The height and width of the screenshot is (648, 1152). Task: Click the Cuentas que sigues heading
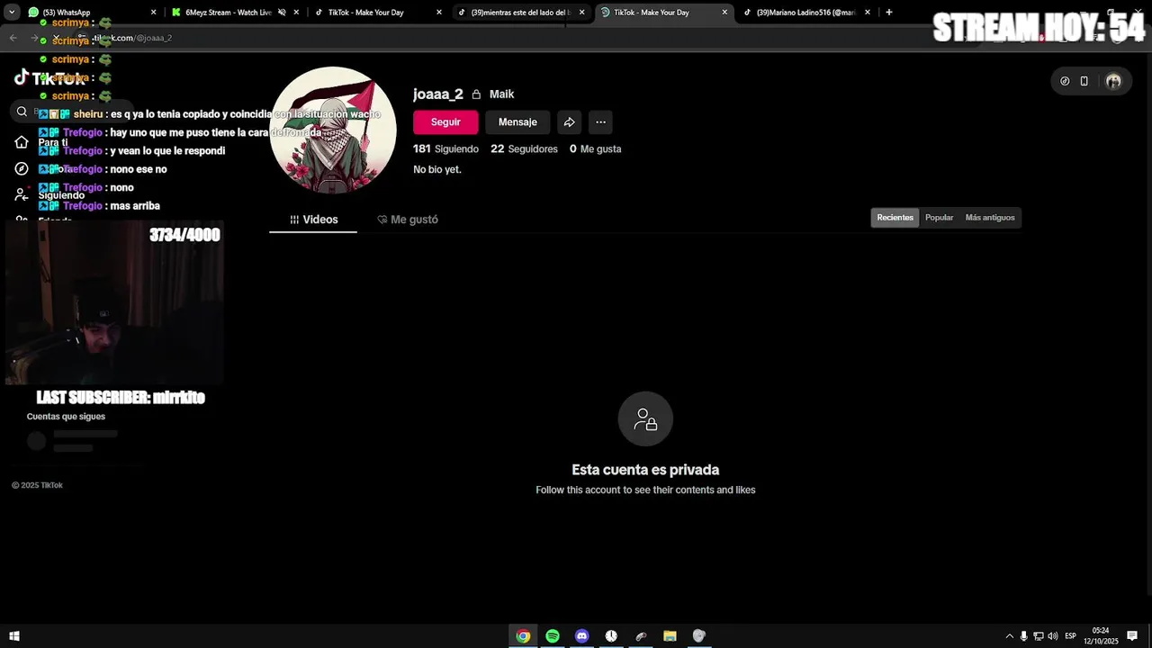[66, 417]
